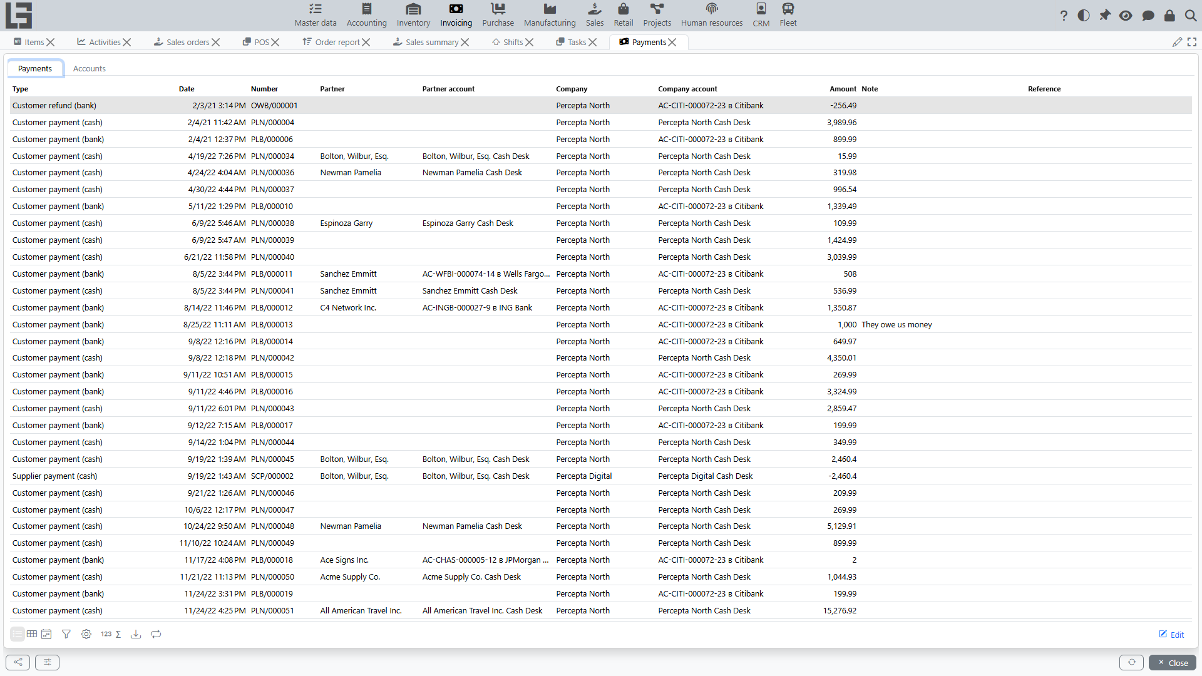This screenshot has height=676, width=1202.
Task: Click the lock icon in top bar
Action: [1169, 16]
